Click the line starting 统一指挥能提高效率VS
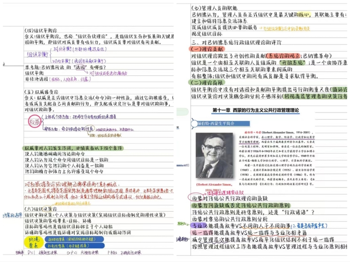Screen dimensions: 350x262 (x=249, y=233)
